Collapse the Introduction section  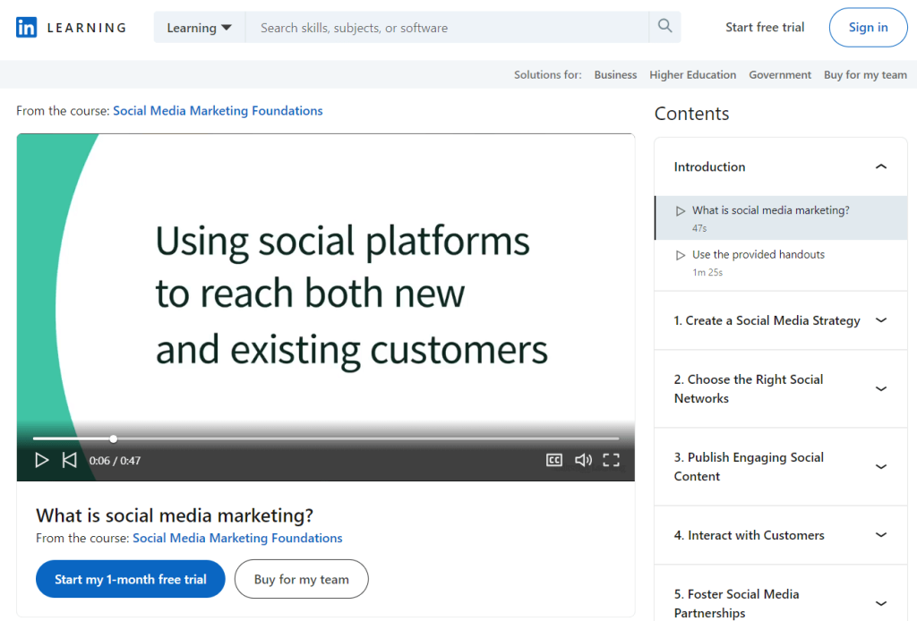coord(880,167)
